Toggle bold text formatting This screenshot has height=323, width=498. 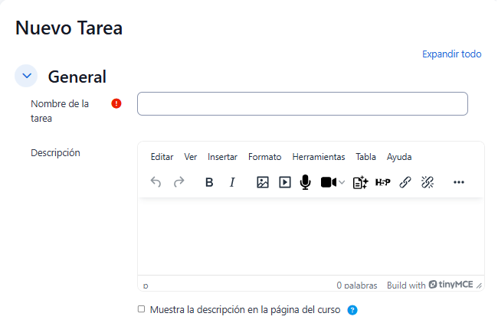209,182
